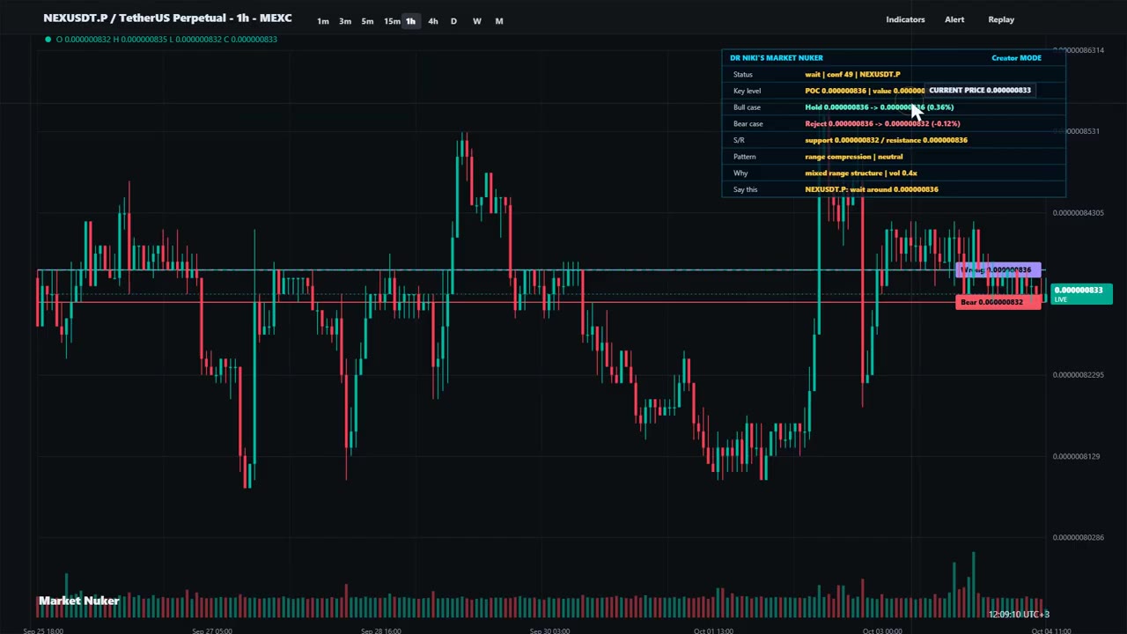Click the 0.00000080286 price axis label

(x=1078, y=537)
